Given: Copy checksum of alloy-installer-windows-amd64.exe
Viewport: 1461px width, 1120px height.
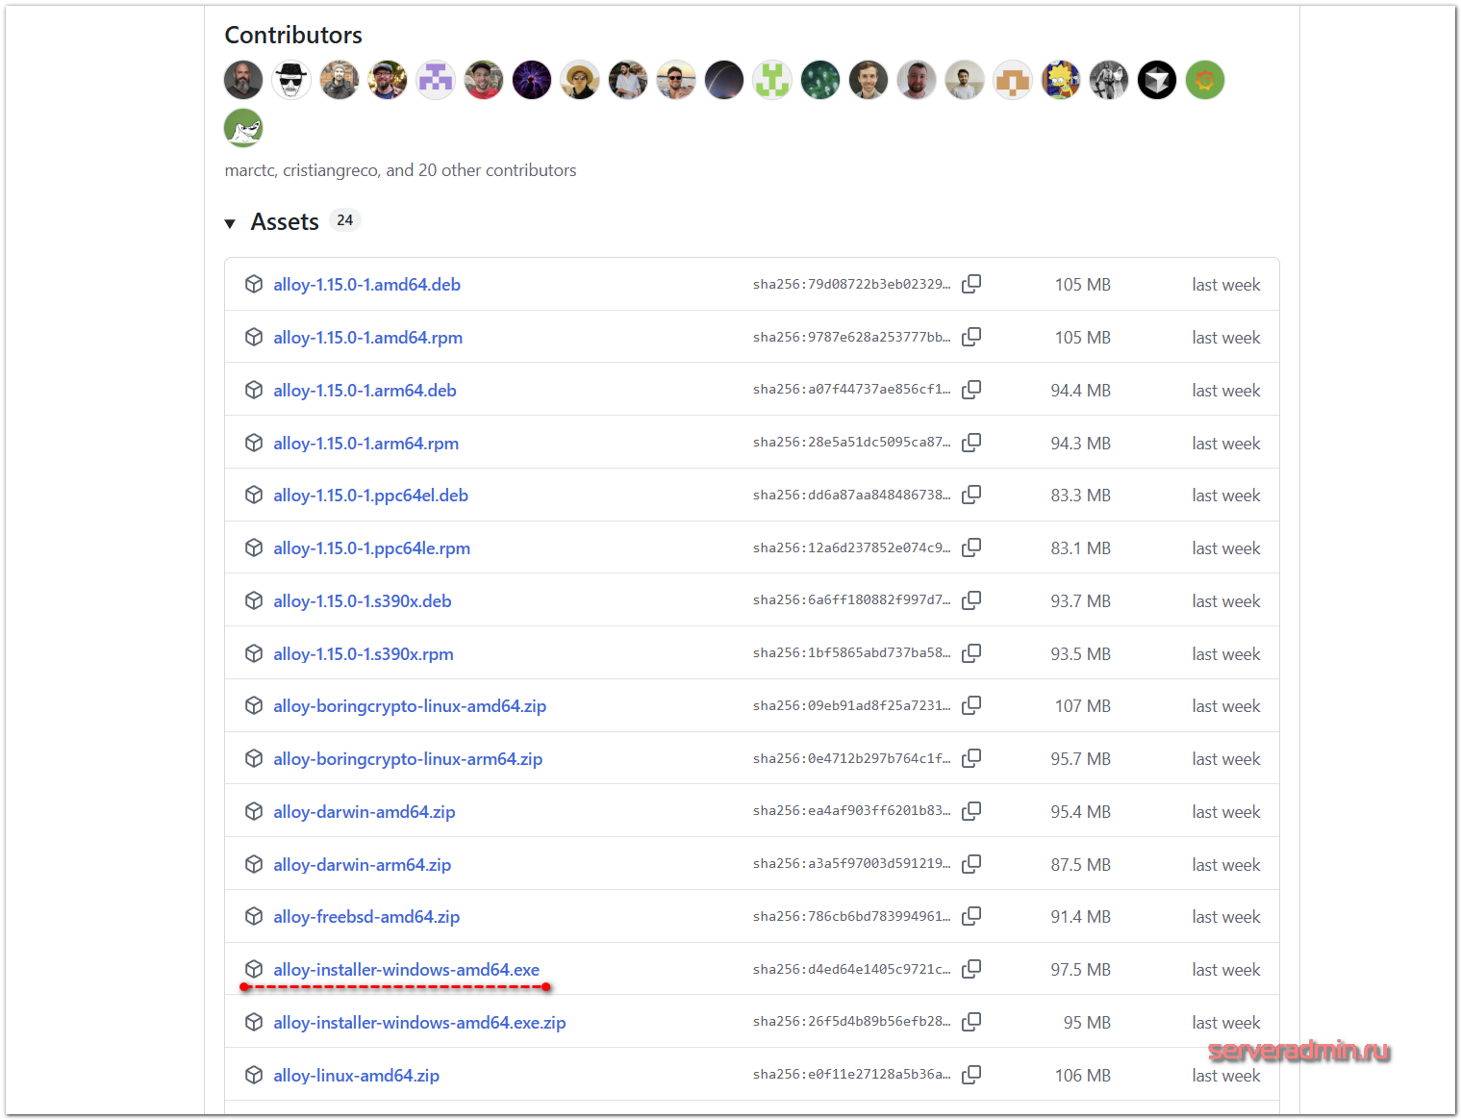Looking at the screenshot, I should pyautogui.click(x=971, y=969).
